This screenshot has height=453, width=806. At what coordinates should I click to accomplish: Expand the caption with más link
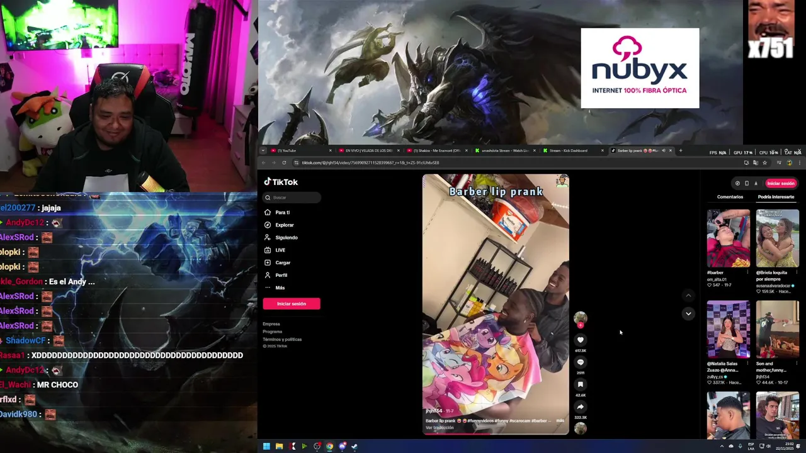click(560, 420)
